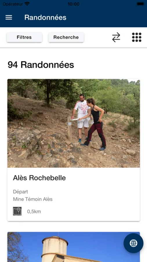Open the Alès Rochebelle hike photo
This screenshot has width=147, height=262.
[74, 123]
